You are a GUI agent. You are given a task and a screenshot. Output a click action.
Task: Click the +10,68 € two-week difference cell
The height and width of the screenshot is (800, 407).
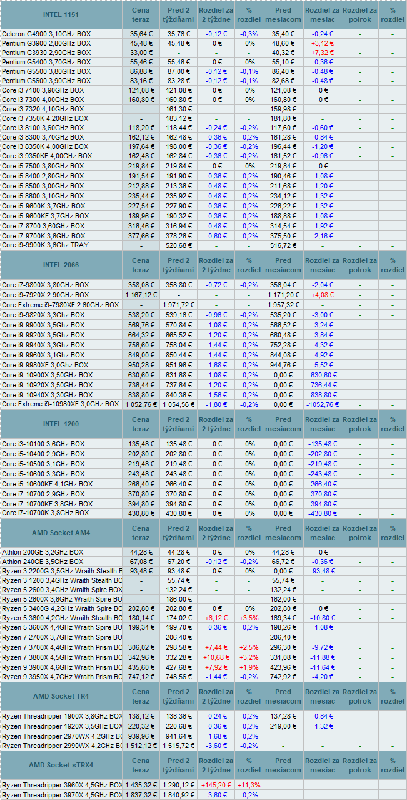217,657
